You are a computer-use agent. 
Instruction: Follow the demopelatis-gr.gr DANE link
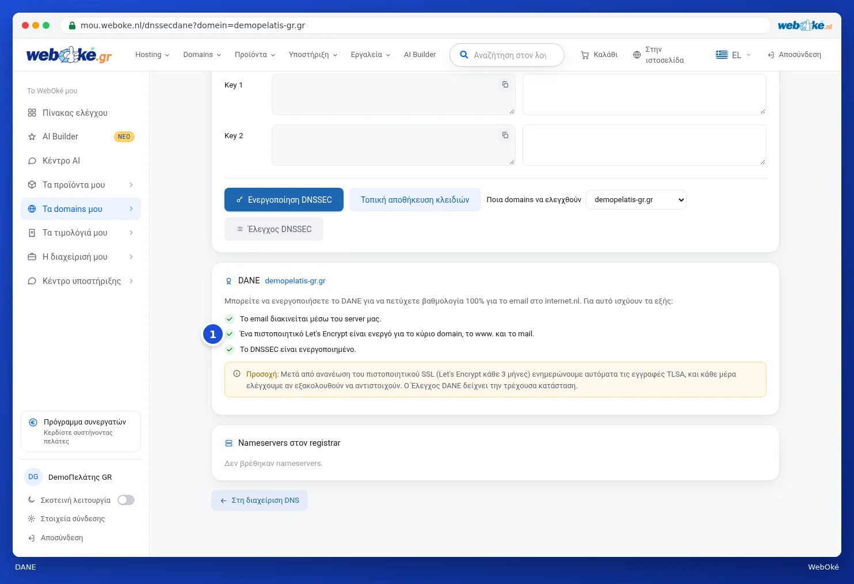coord(295,281)
